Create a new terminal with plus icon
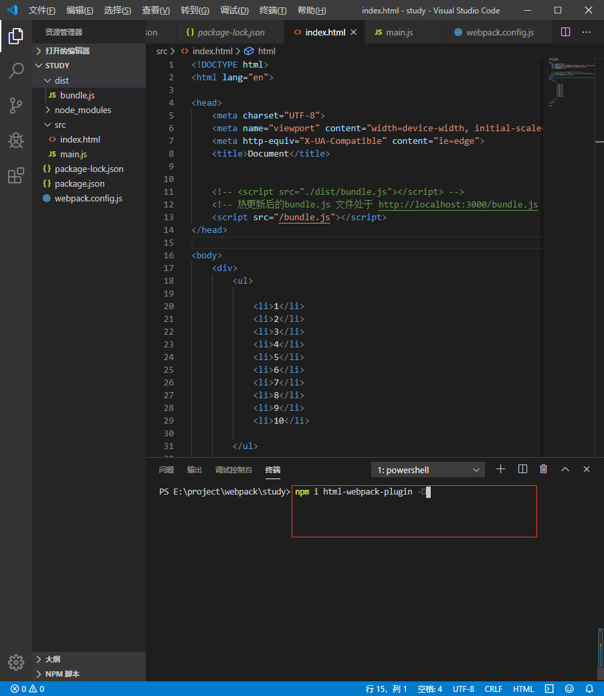Image resolution: width=604 pixels, height=696 pixels. coord(500,469)
